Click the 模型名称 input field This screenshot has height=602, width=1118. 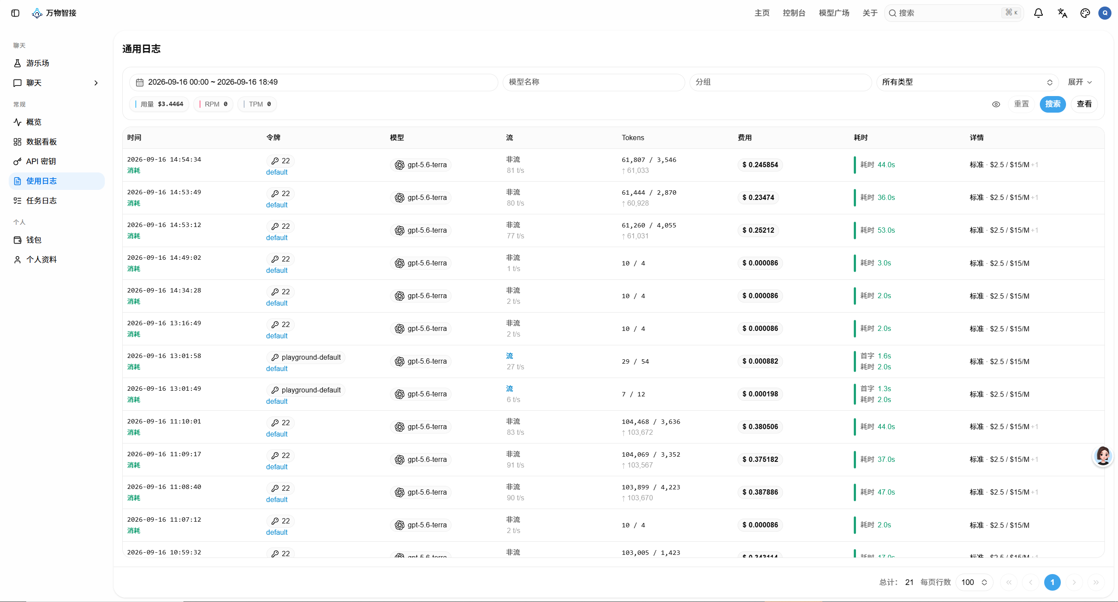pyautogui.click(x=594, y=83)
